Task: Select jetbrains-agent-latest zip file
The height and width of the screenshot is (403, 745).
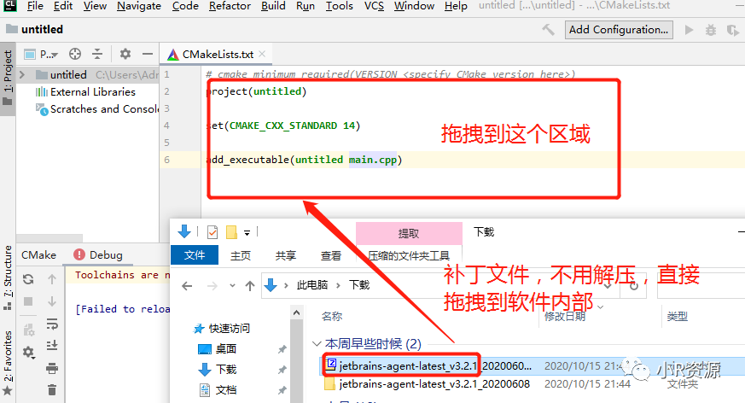Action: [x=533, y=366]
